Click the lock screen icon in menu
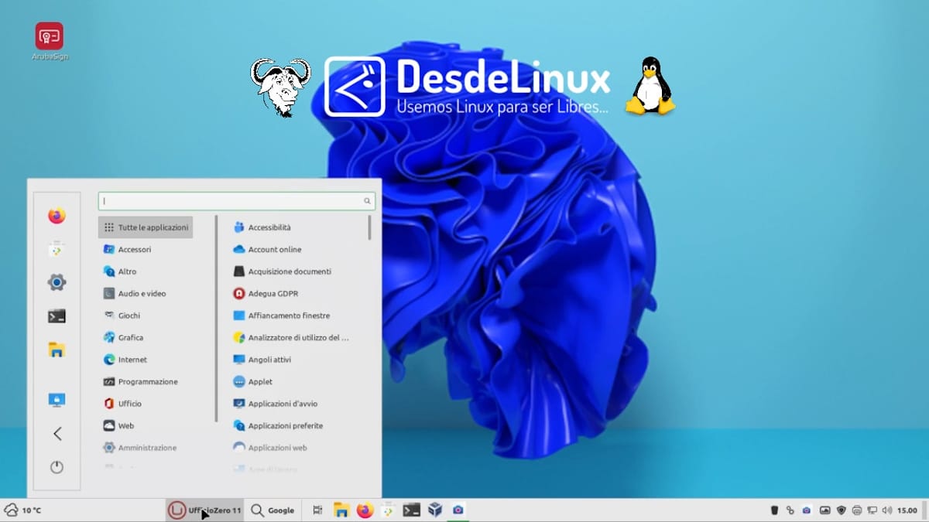The image size is (929, 522). [x=57, y=400]
